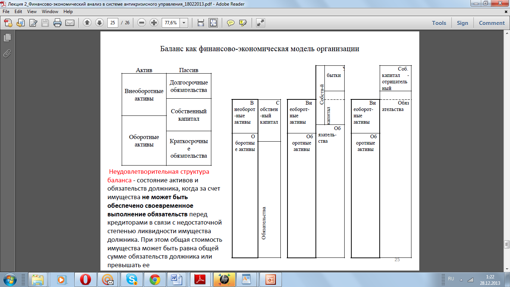Open the Page Thumbnails panel

(7, 37)
